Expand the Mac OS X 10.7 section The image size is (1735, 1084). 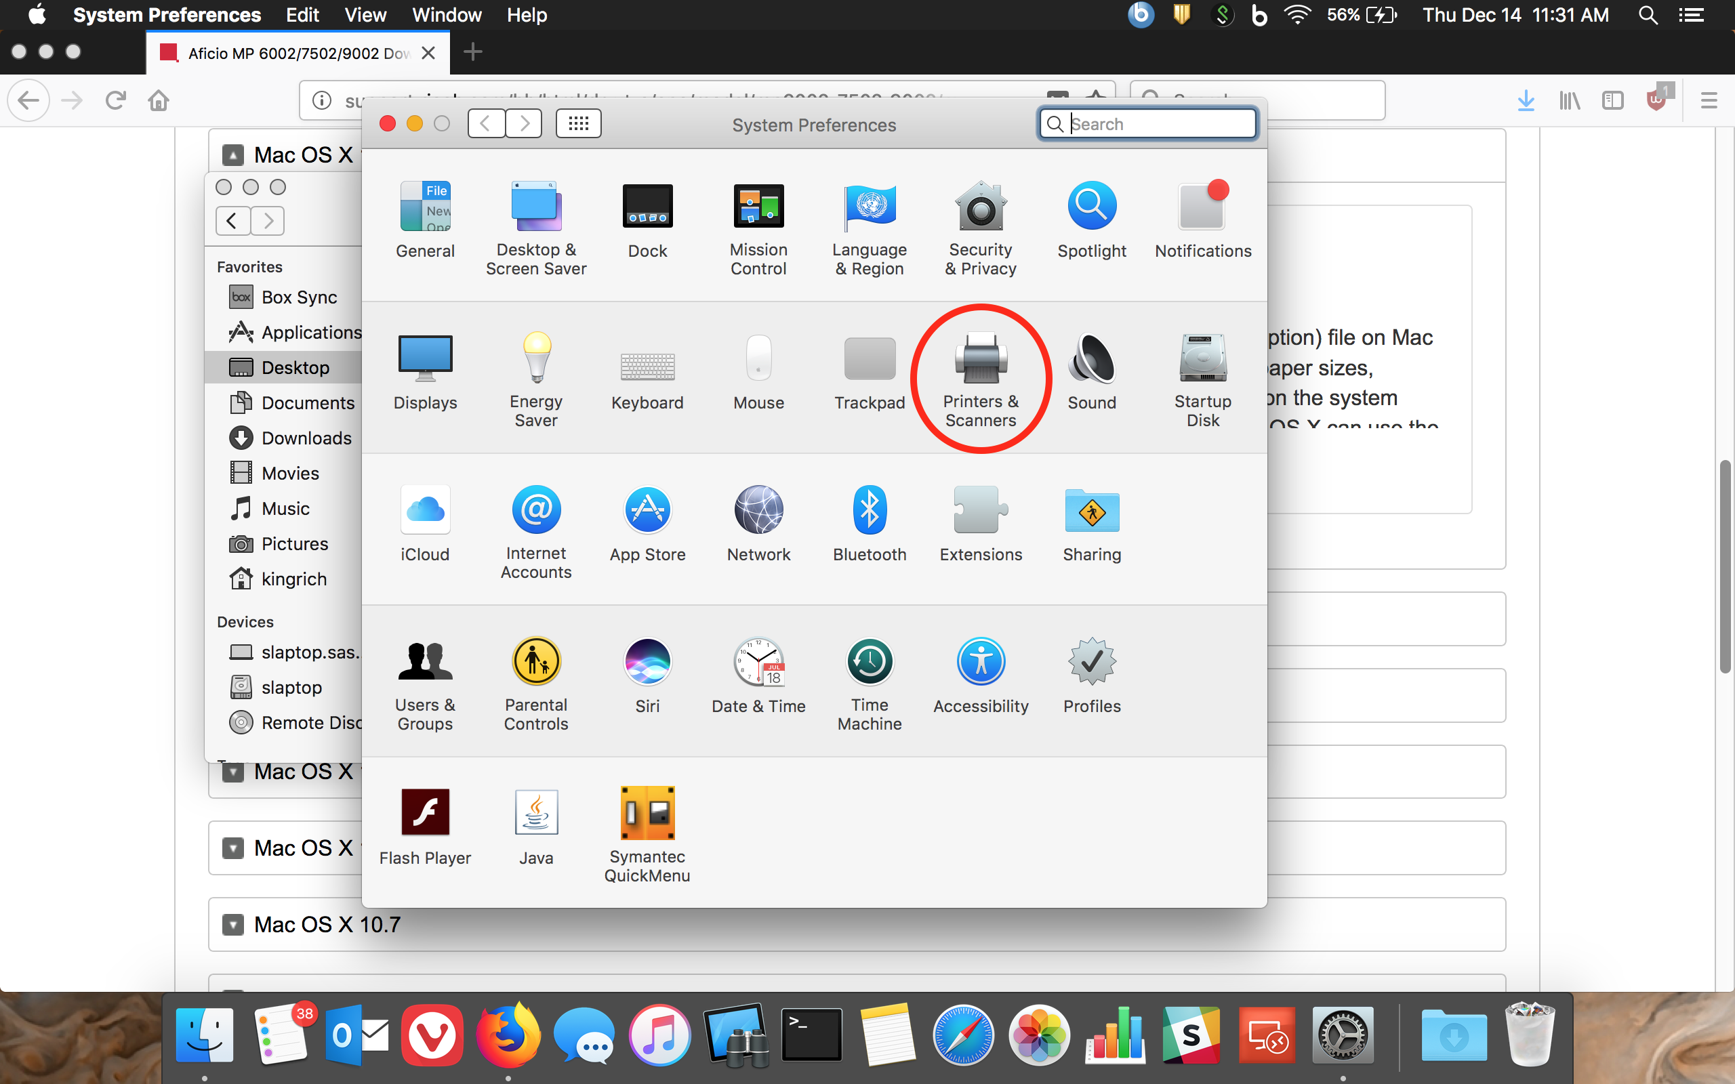pyautogui.click(x=233, y=925)
